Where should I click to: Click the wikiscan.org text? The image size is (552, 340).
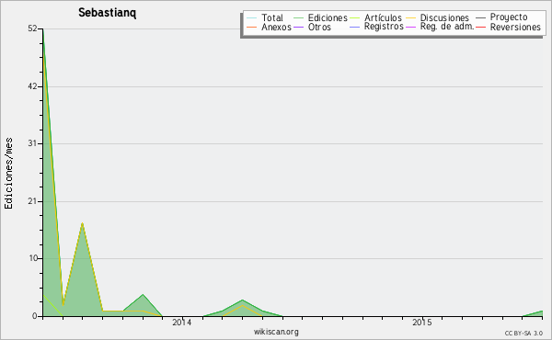click(x=276, y=332)
